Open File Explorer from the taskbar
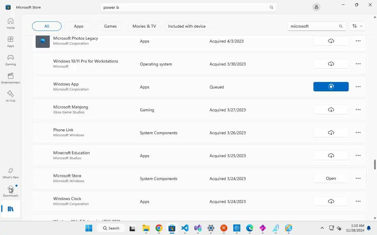Screen dimensions: 377x235 coord(146,228)
